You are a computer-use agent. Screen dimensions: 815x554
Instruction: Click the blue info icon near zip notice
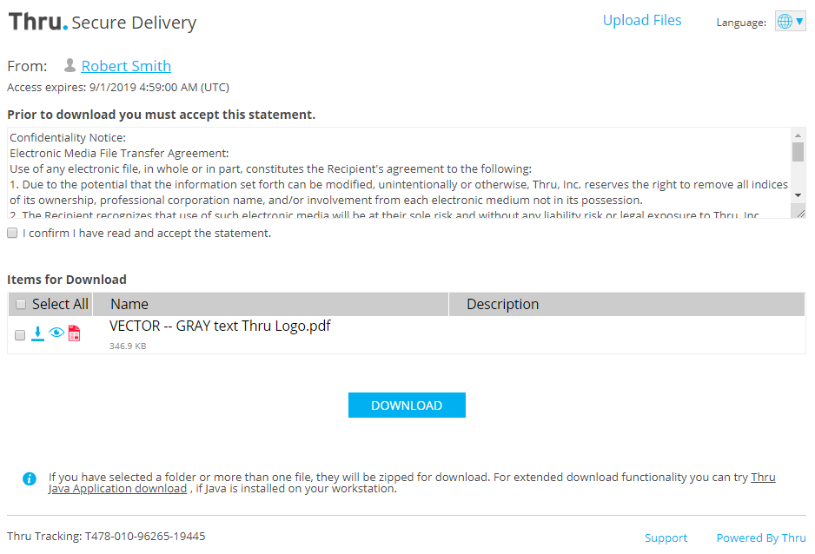point(30,478)
